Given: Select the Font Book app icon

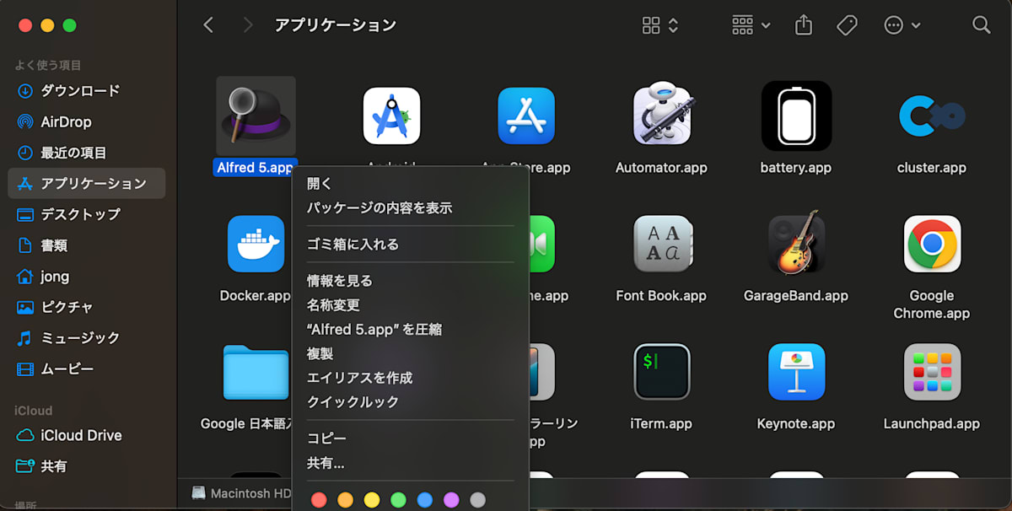Looking at the screenshot, I should click(x=662, y=244).
